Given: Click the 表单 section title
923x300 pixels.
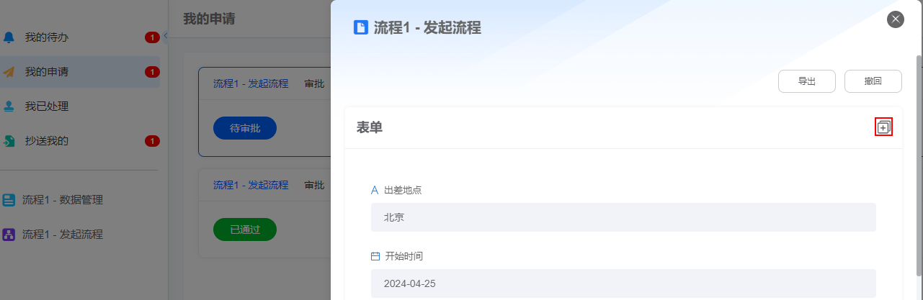Looking at the screenshot, I should [370, 127].
